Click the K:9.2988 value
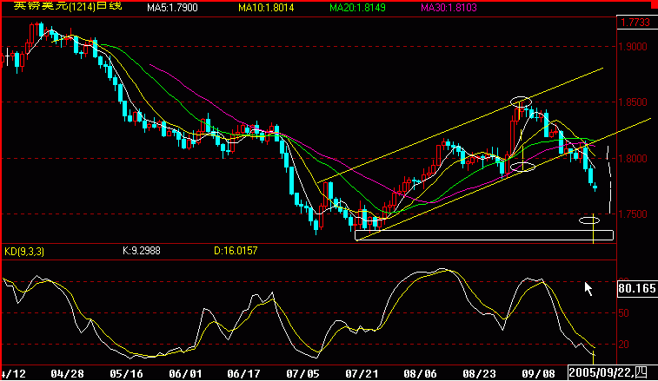658x381 pixels. pos(142,251)
